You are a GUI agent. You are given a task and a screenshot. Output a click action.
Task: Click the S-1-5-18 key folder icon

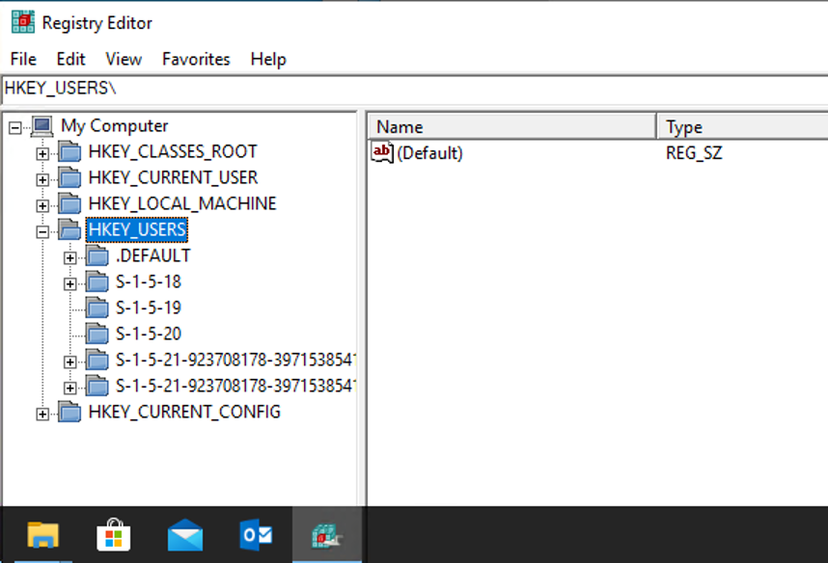(x=97, y=281)
